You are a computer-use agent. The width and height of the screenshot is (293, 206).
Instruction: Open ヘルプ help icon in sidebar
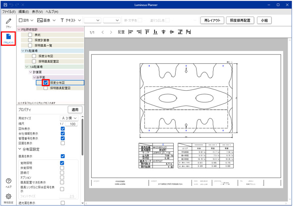coord(9,183)
